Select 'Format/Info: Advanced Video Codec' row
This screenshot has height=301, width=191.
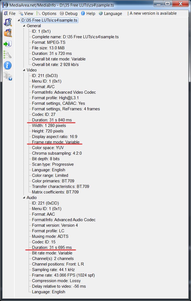(64, 92)
